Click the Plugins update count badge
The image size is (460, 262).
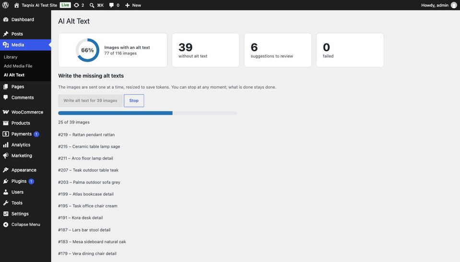[x=31, y=181]
